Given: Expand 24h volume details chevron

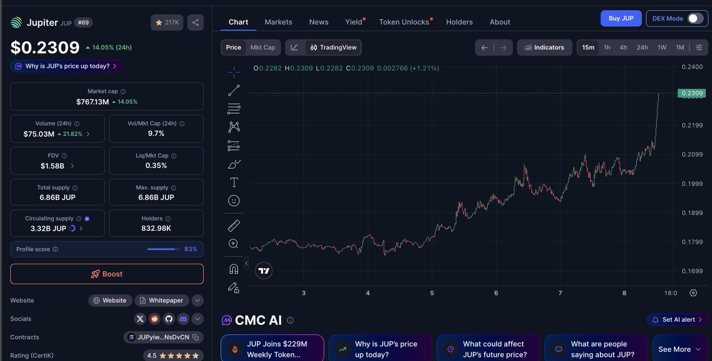Looking at the screenshot, I should pyautogui.click(x=88, y=134).
